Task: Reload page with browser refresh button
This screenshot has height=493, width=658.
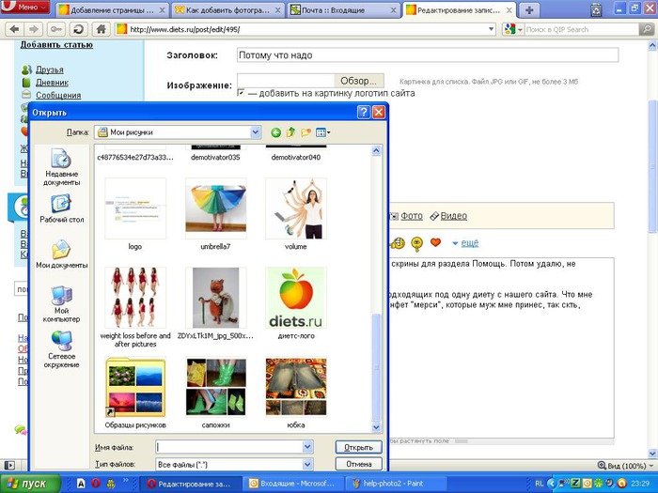Action: click(x=79, y=29)
